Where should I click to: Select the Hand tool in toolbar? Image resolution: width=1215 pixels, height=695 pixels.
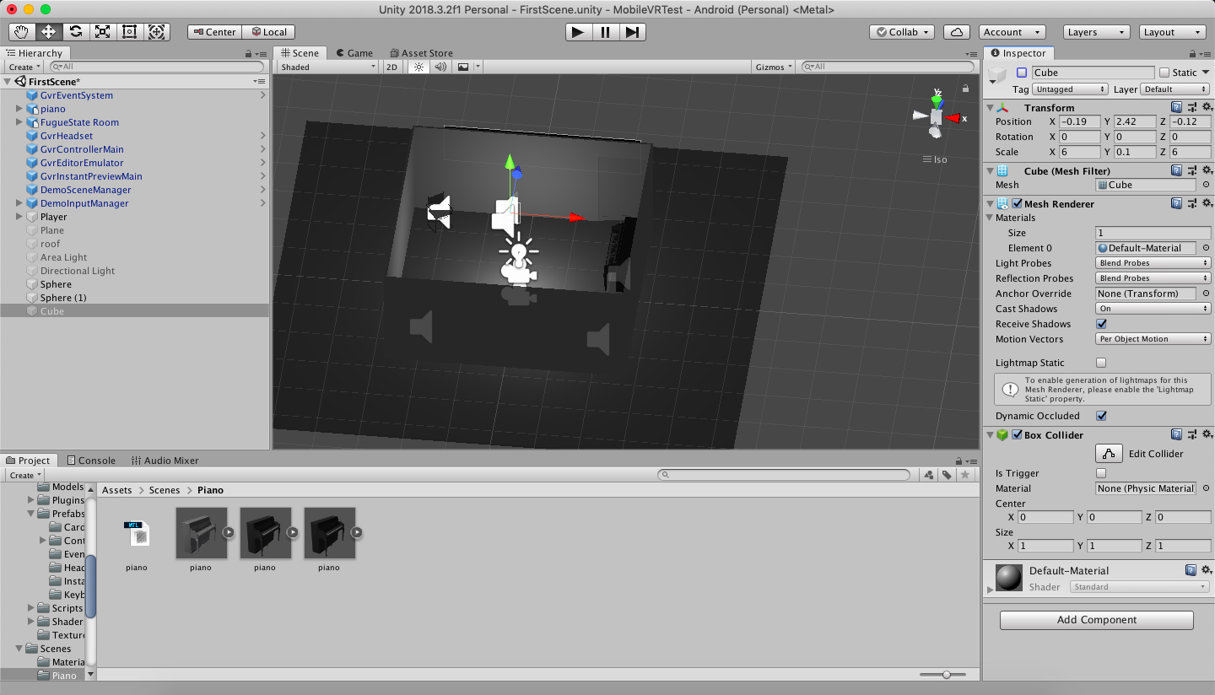pyautogui.click(x=22, y=32)
